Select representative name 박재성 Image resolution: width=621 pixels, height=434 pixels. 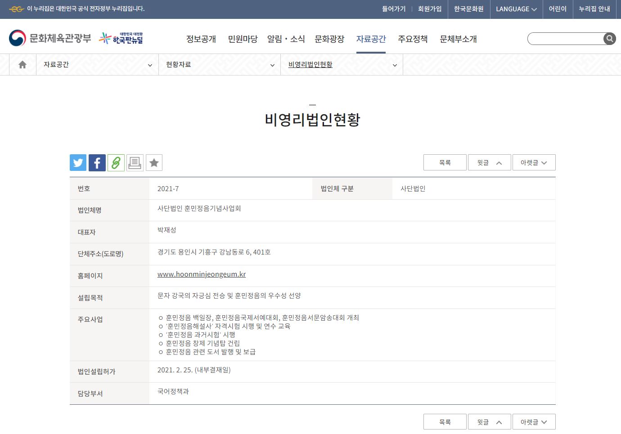coord(166,230)
